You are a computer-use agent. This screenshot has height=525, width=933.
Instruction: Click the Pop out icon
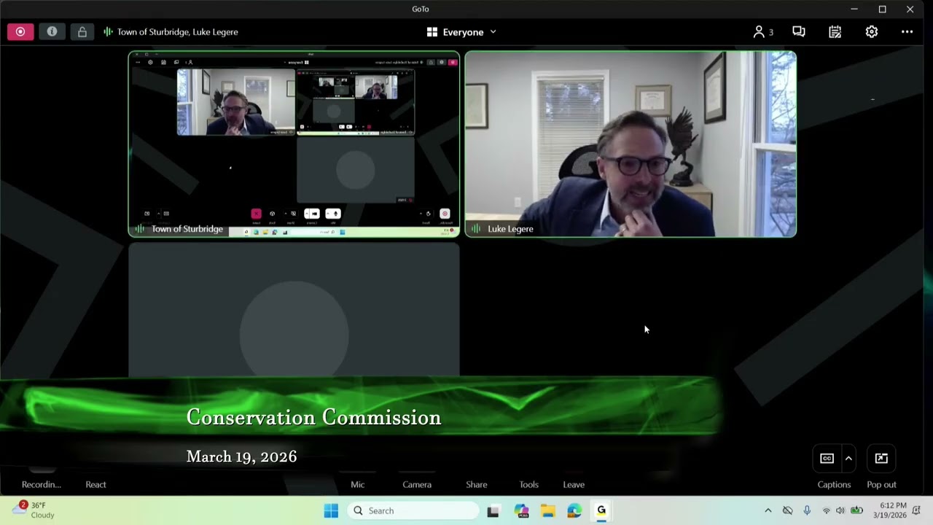pyautogui.click(x=881, y=458)
